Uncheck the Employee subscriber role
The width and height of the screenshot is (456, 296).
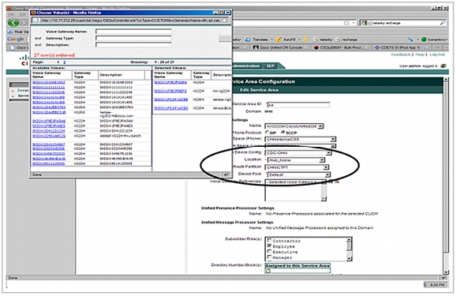[270, 246]
